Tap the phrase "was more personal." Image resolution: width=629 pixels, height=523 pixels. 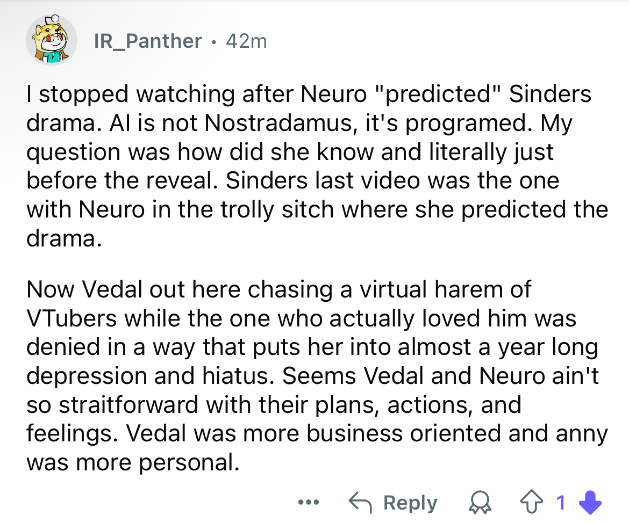[132, 463]
